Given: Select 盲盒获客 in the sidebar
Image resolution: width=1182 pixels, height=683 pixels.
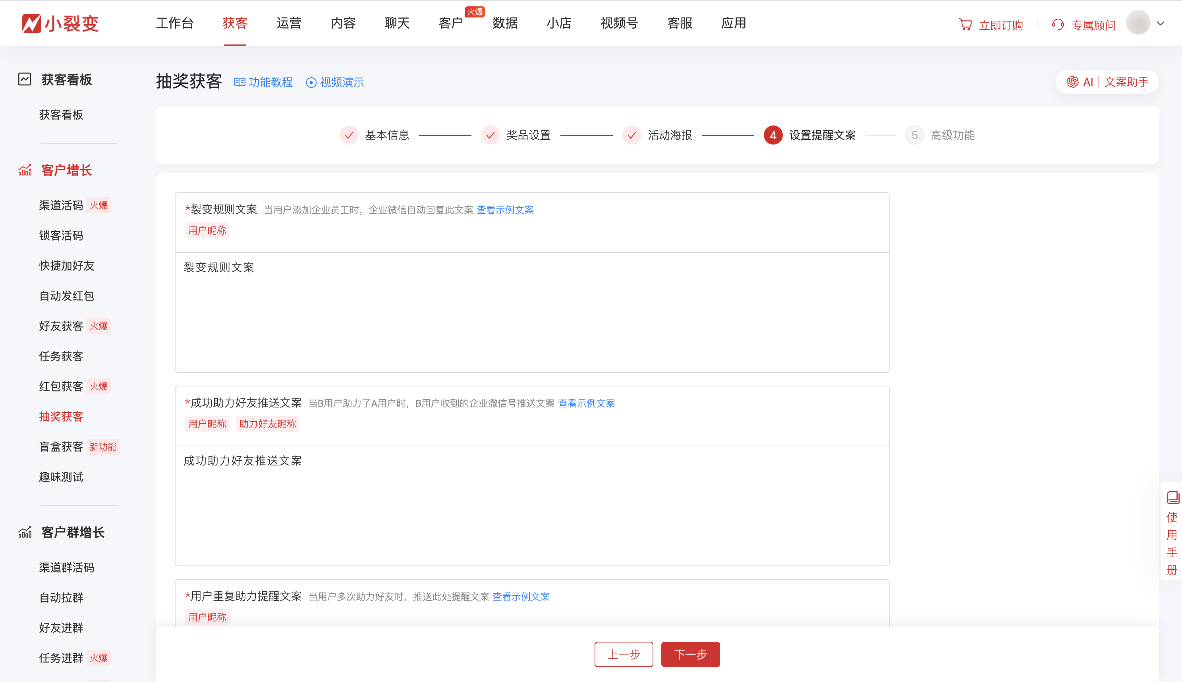Looking at the screenshot, I should (61, 447).
